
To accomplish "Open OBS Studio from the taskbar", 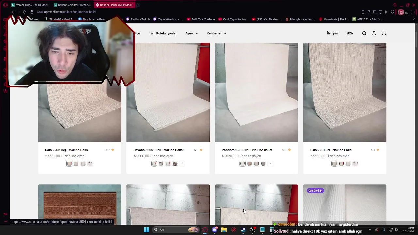I will click(x=253, y=230).
